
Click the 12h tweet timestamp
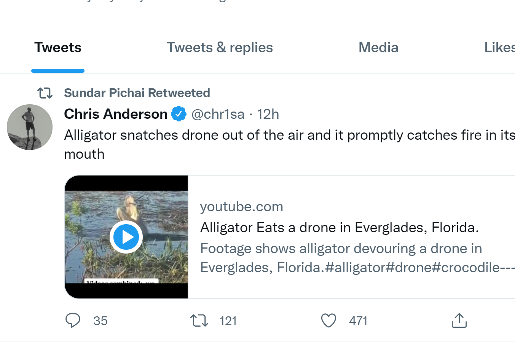[x=268, y=114]
